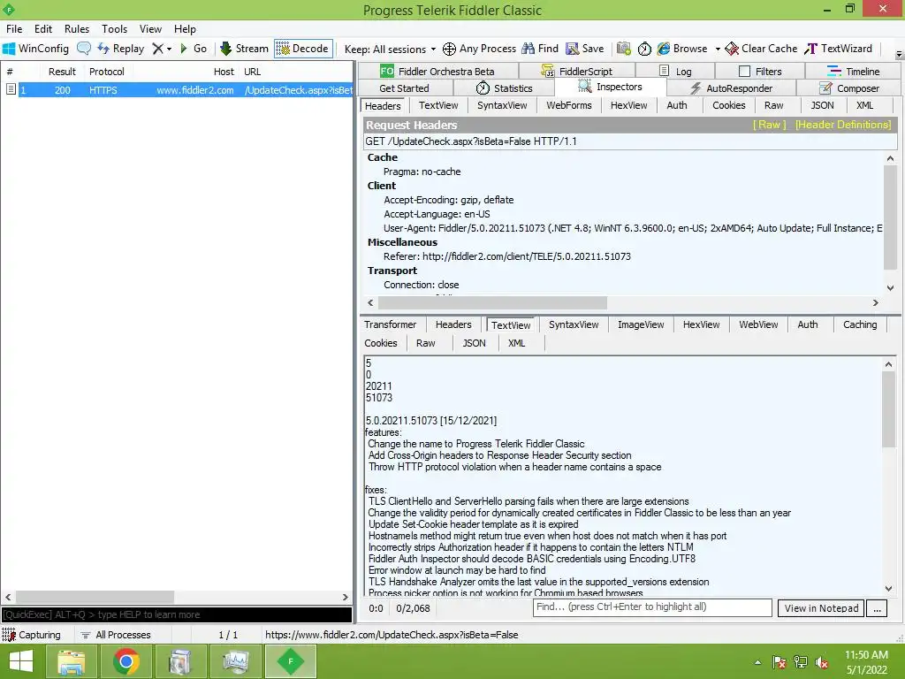
Task: Open WinConfig from the toolbar
Action: coord(35,49)
